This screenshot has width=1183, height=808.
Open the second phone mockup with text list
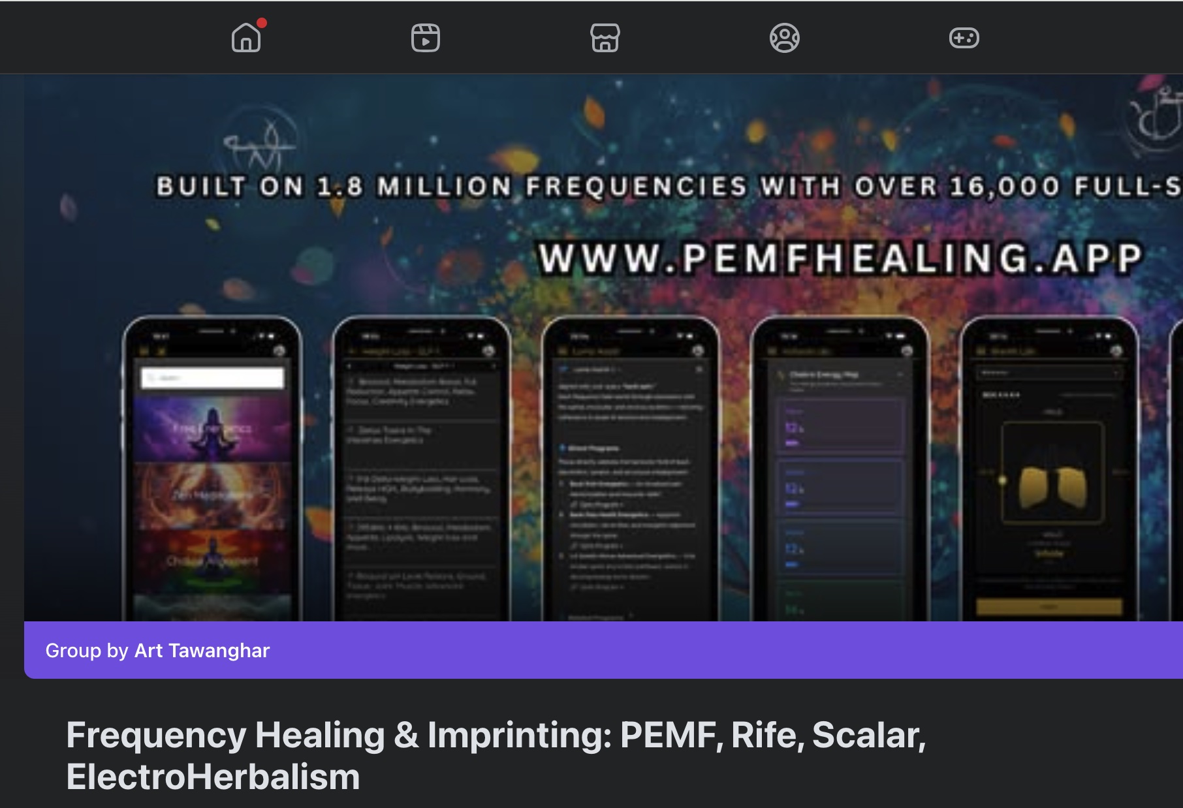click(422, 468)
